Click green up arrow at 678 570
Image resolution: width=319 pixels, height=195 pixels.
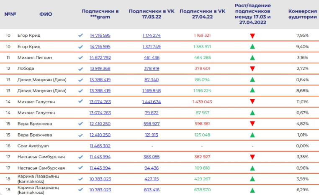tap(252, 190)
